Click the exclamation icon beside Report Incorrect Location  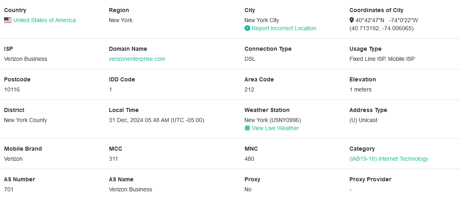[x=247, y=28]
